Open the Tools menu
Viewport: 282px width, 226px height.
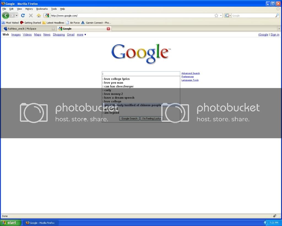pos(54,9)
